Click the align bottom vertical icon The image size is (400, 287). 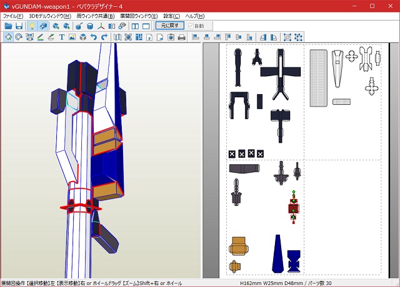(x=249, y=37)
